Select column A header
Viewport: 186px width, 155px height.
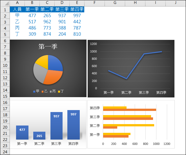click(x=17, y=3)
